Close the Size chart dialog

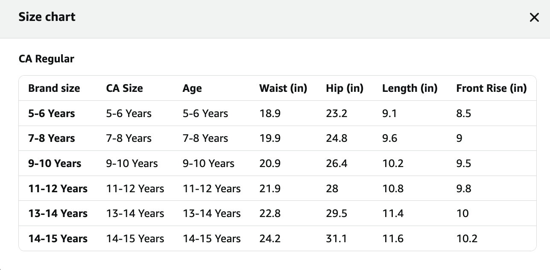(534, 18)
